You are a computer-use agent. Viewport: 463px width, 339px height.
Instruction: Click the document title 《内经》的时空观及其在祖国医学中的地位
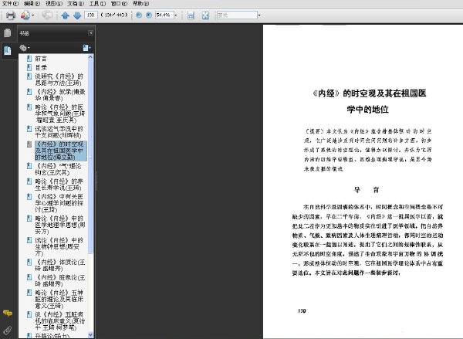tap(369, 101)
